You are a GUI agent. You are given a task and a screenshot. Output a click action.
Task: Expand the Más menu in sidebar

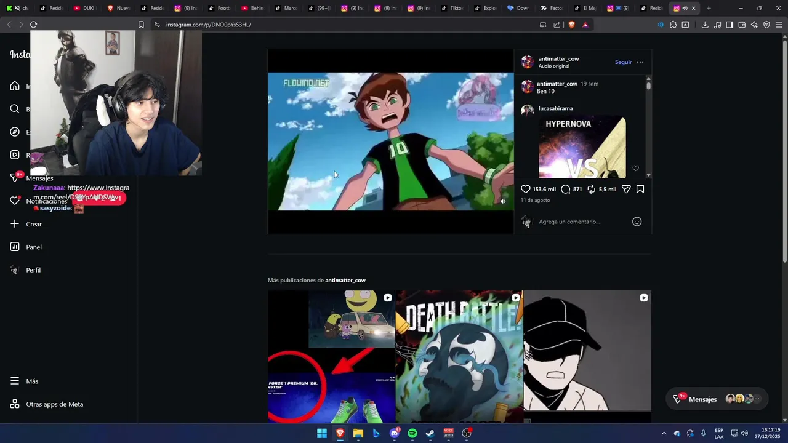point(25,381)
